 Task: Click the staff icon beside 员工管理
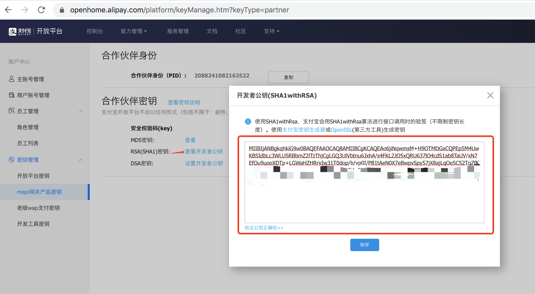coord(12,111)
